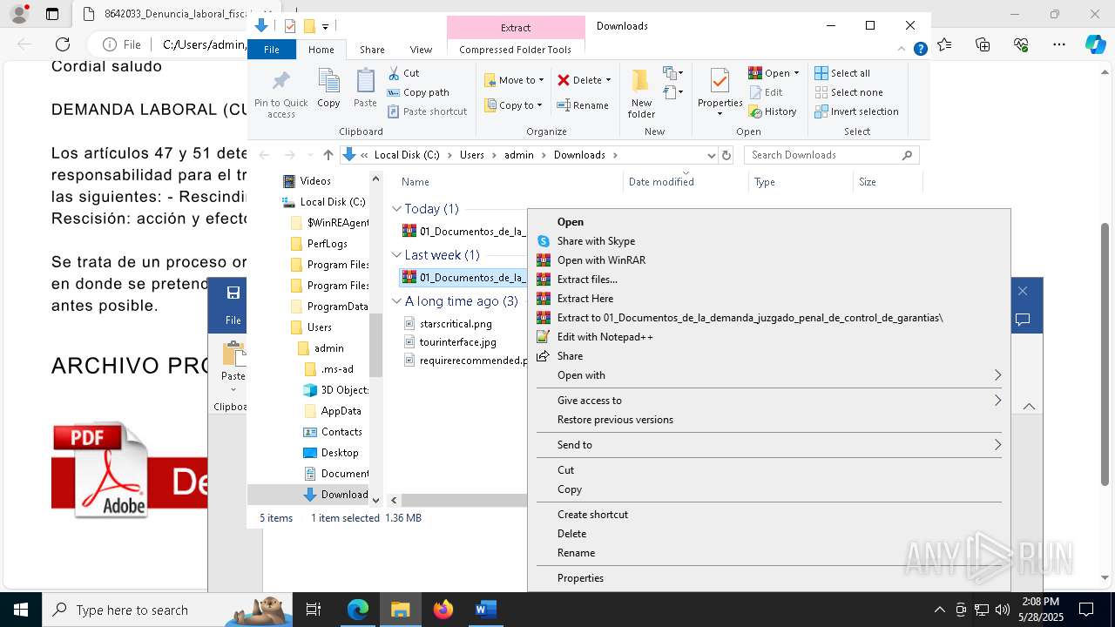Open Edge favorites list icon
Screen dimensions: 1115x627
(944, 44)
